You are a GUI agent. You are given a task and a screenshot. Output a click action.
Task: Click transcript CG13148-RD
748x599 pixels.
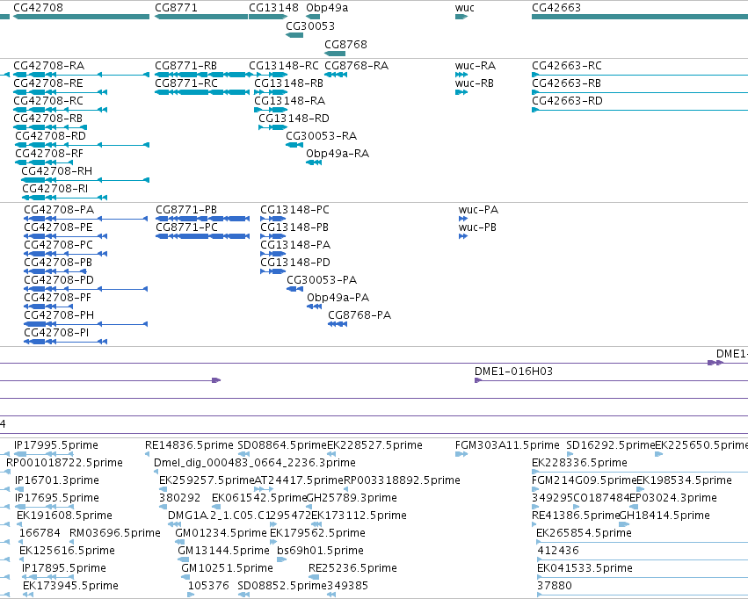294,119
